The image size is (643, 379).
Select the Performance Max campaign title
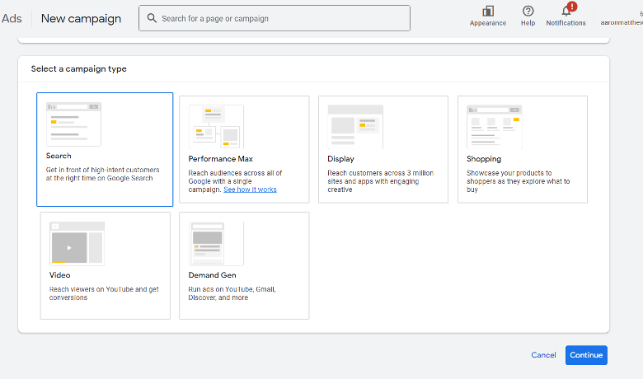point(221,158)
